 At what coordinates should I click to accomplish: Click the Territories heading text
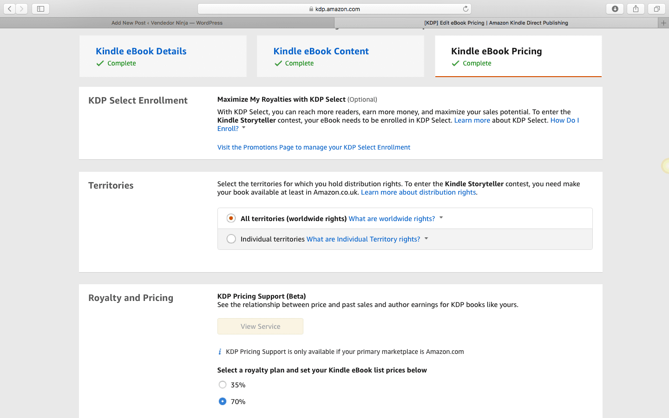point(111,185)
